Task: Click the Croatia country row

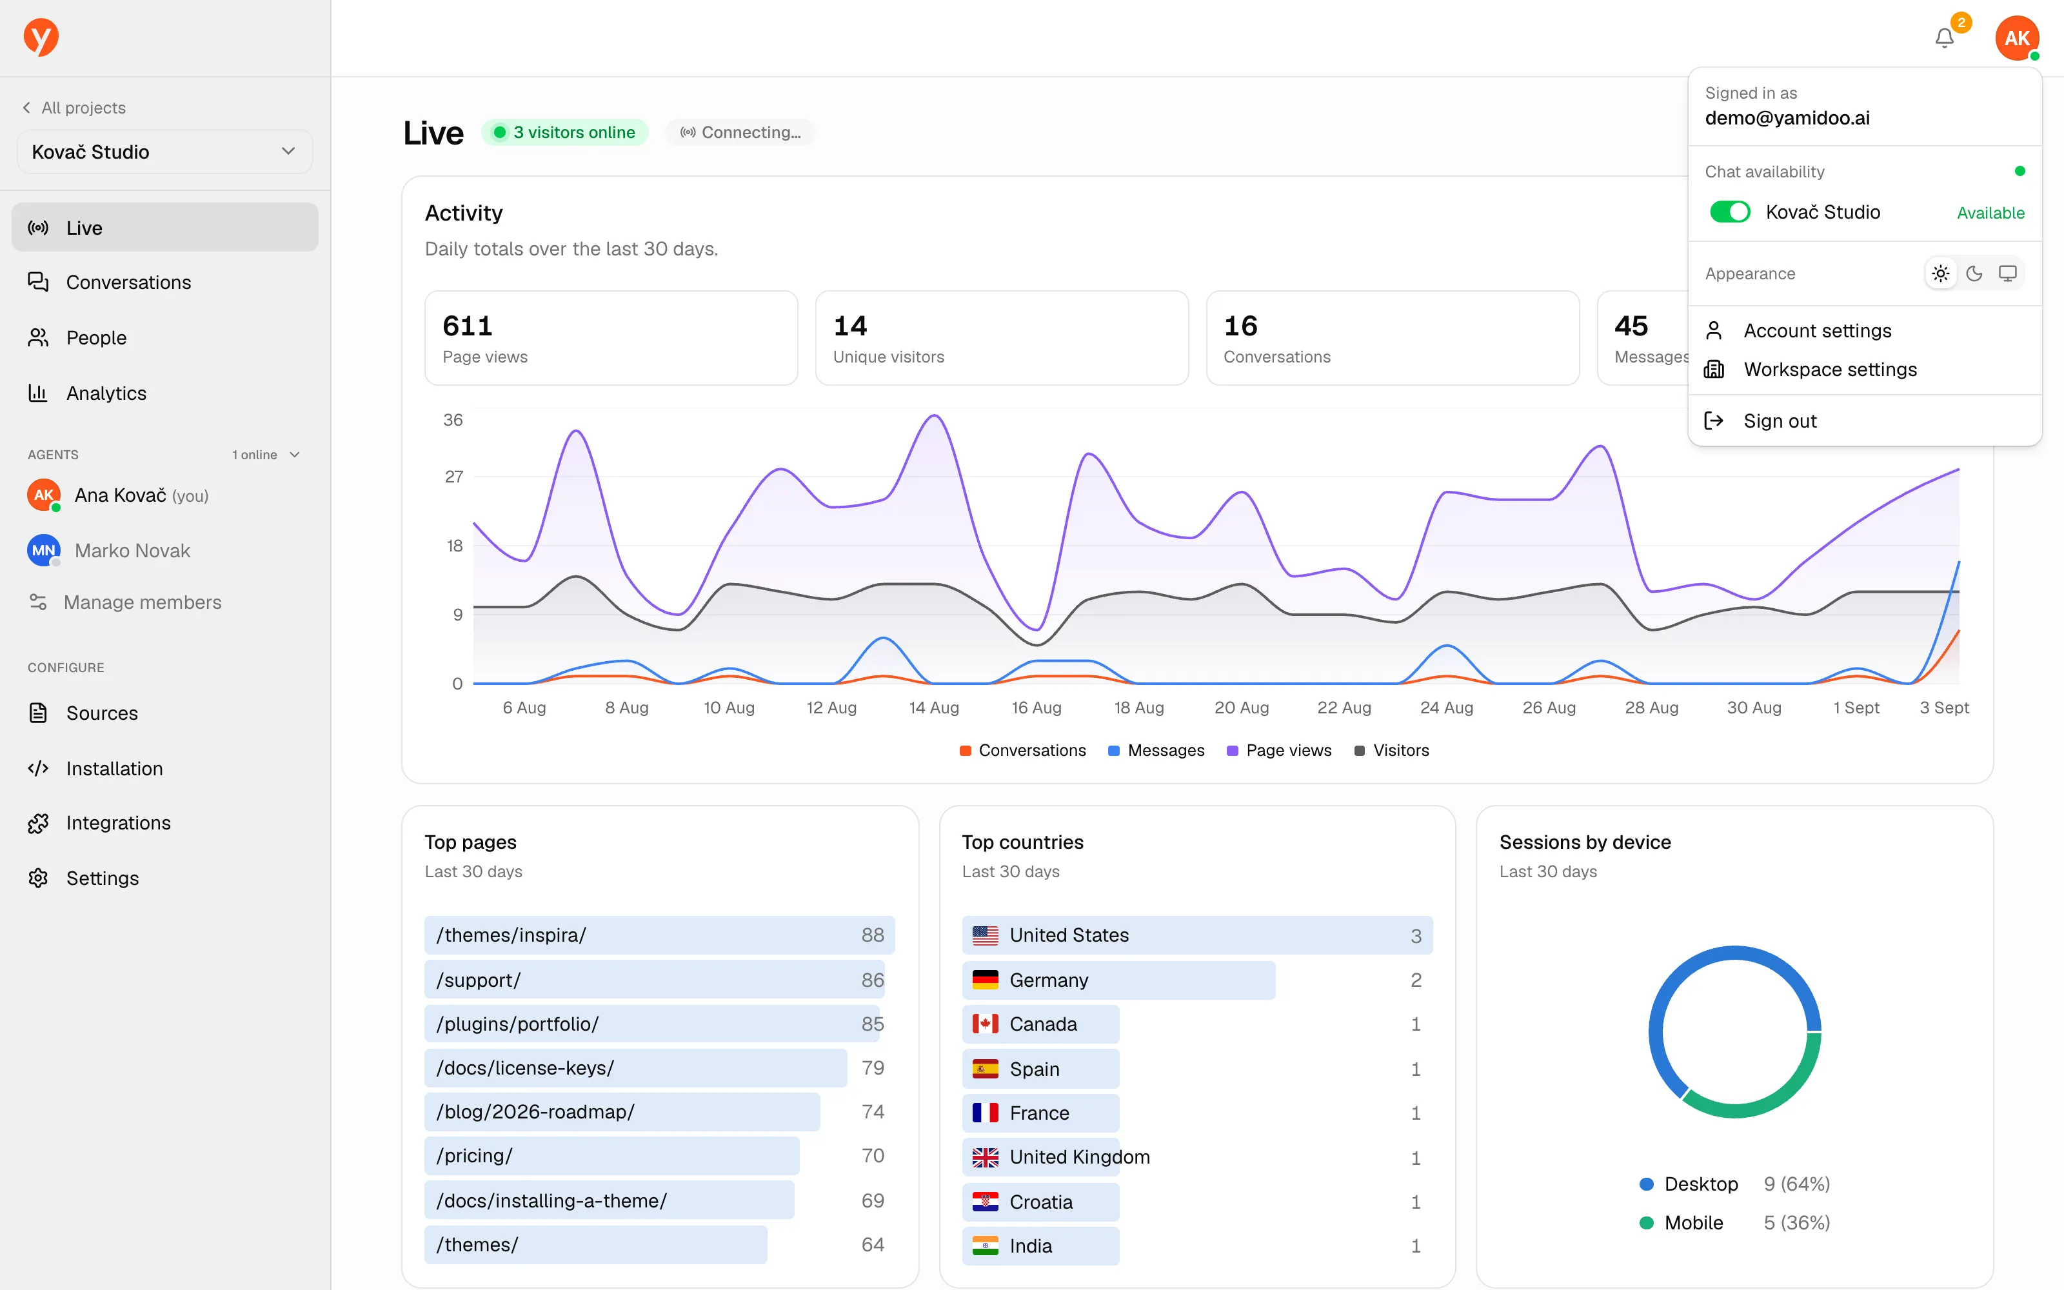Action: tap(1196, 1202)
